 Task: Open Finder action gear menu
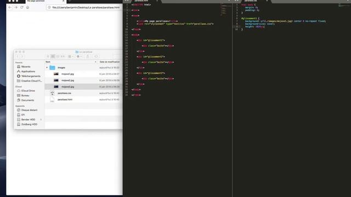79,56
